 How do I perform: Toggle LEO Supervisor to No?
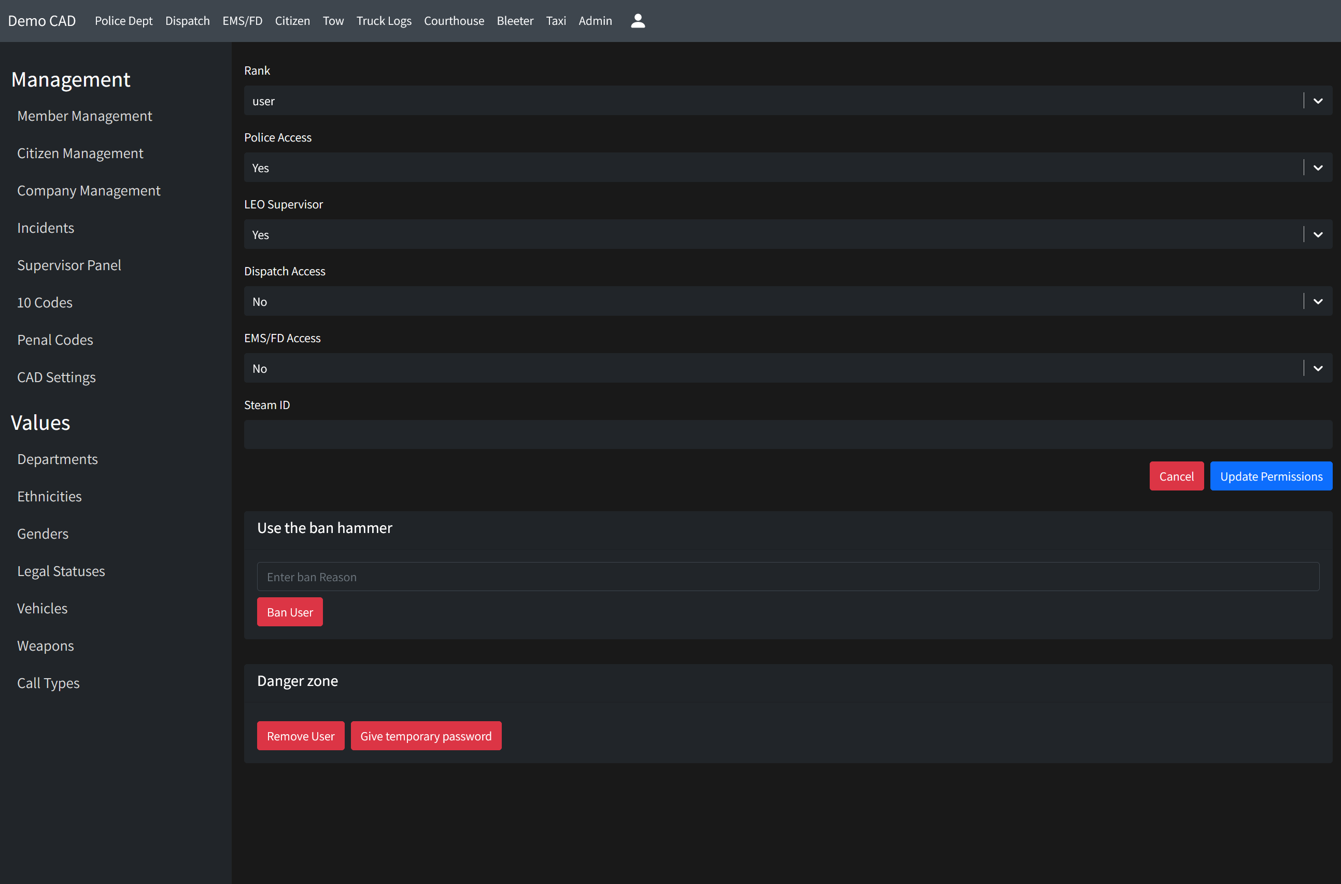click(x=1319, y=234)
